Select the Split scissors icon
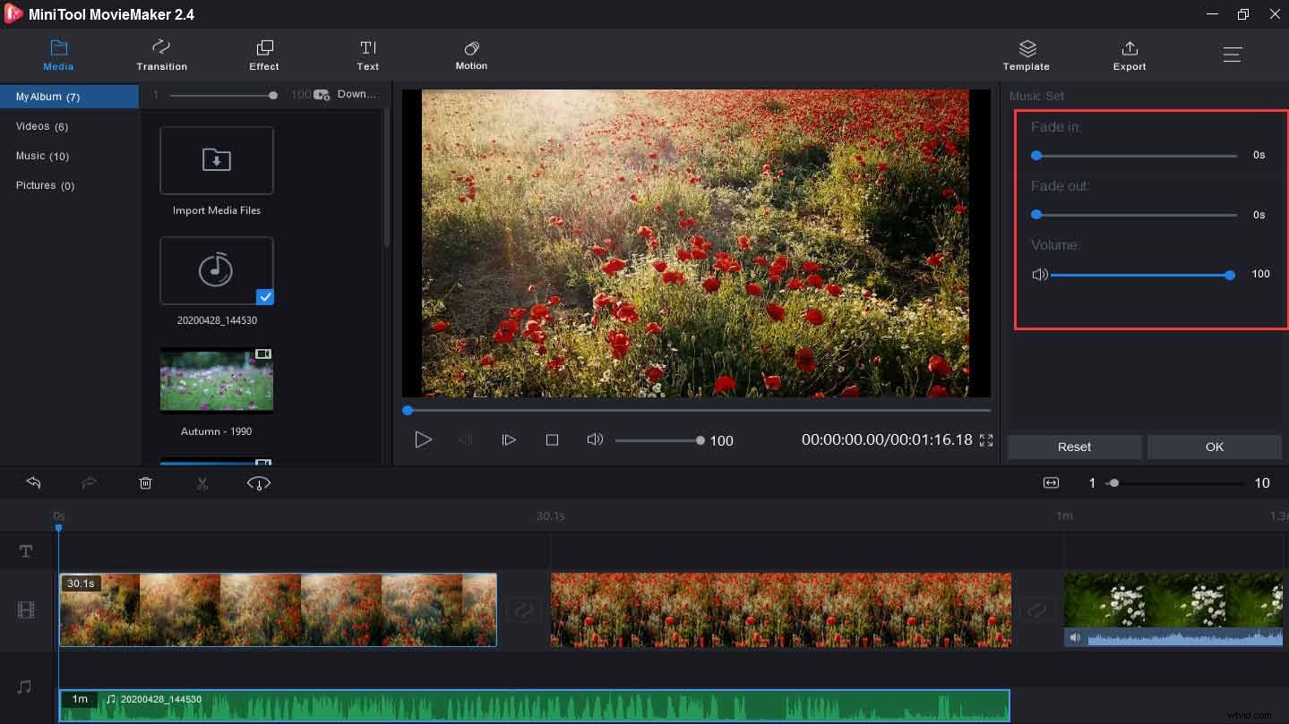The width and height of the screenshot is (1289, 724). 202,482
